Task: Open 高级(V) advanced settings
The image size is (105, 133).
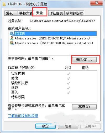Action: pos(84,107)
